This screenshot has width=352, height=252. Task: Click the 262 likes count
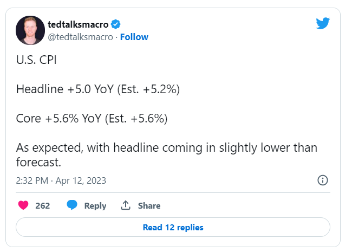click(42, 206)
